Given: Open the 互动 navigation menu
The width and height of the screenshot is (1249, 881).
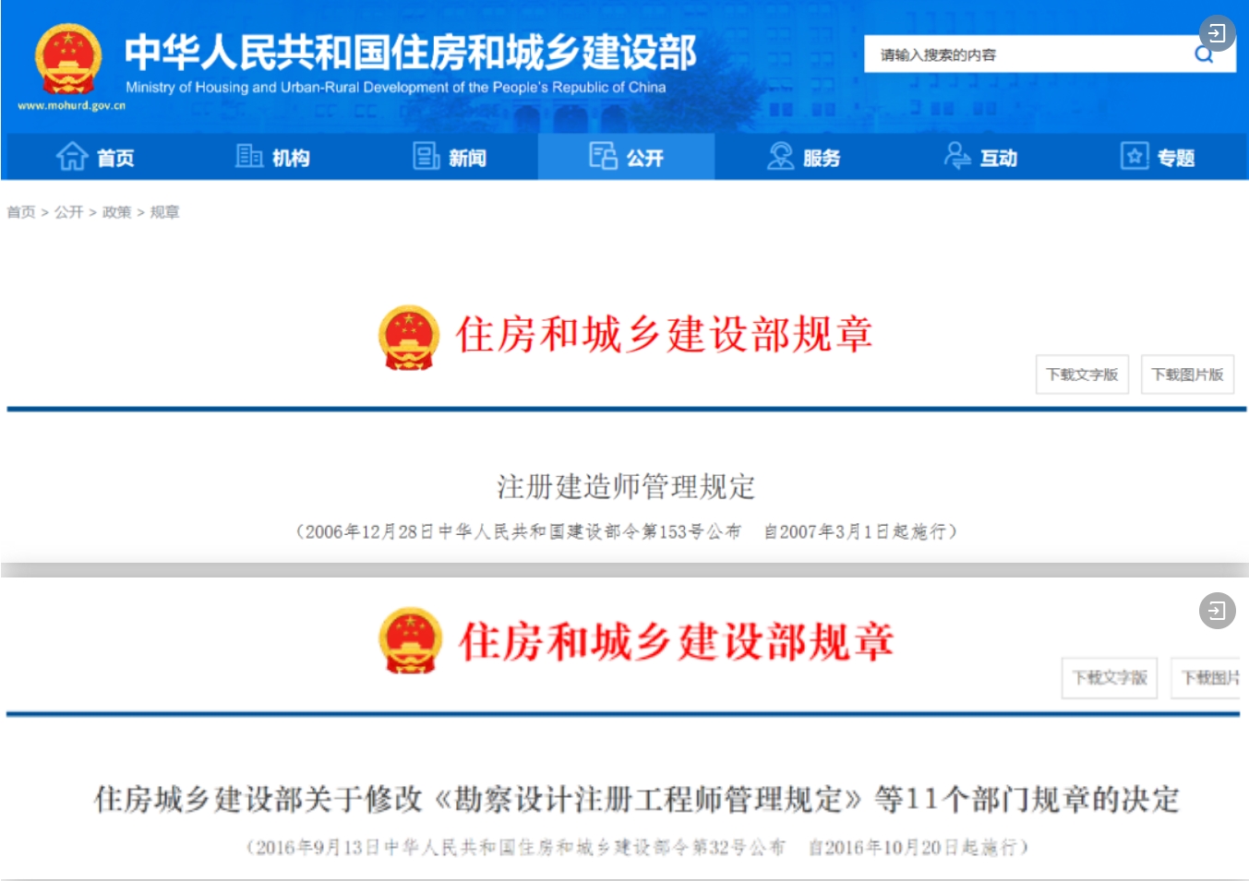Looking at the screenshot, I should [x=980, y=157].
